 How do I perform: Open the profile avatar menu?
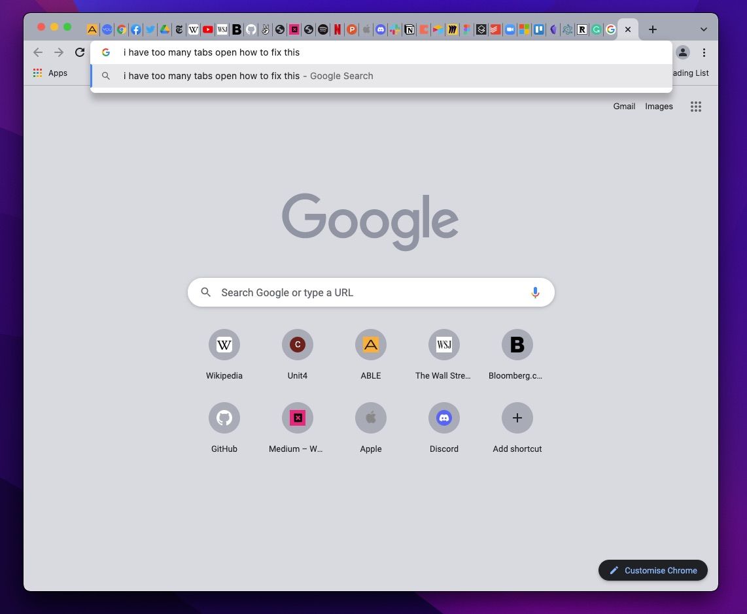683,52
